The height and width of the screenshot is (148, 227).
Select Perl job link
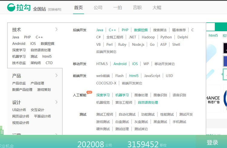110,44
